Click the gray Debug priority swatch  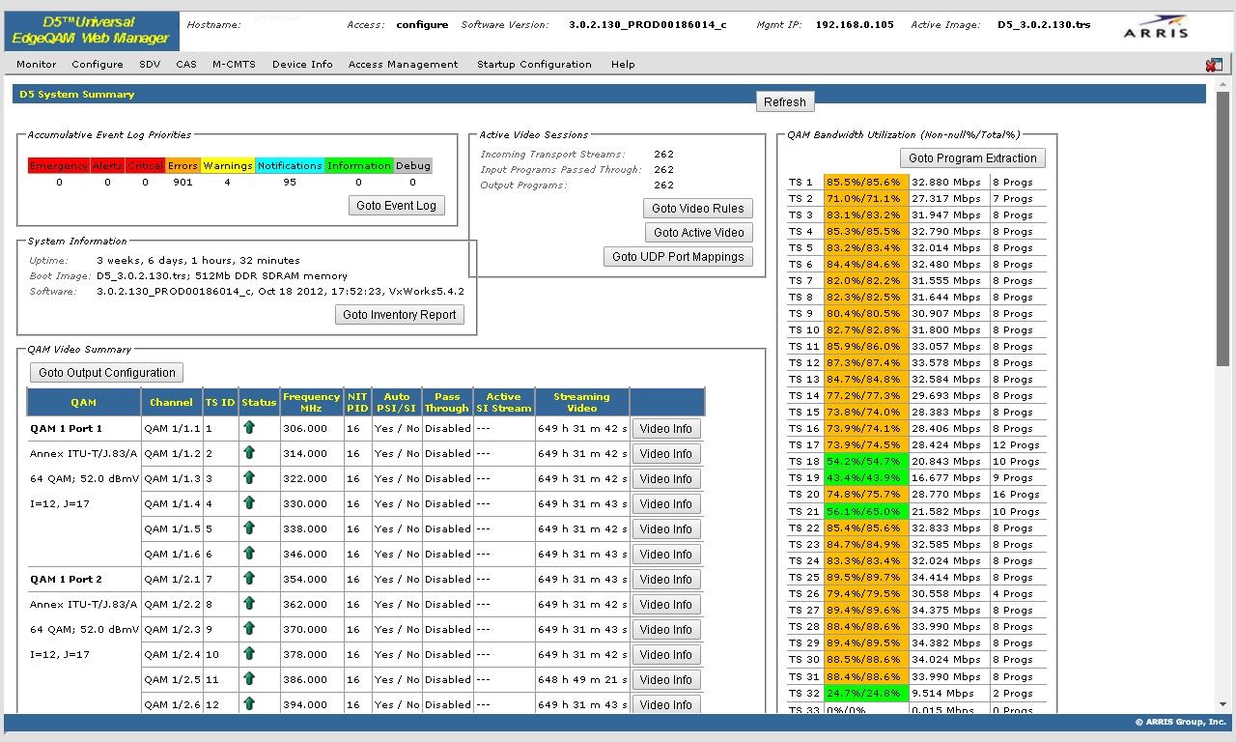(x=413, y=166)
